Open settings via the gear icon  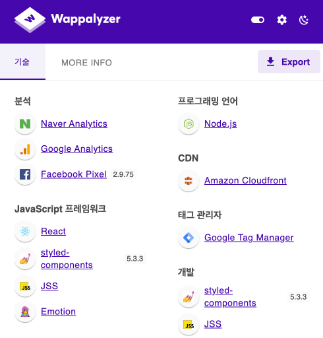[x=281, y=20]
